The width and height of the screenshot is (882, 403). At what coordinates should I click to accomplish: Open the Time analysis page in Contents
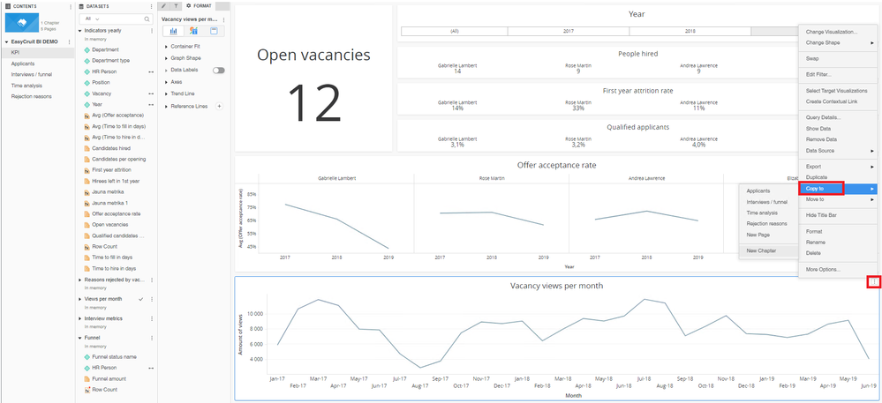click(26, 86)
